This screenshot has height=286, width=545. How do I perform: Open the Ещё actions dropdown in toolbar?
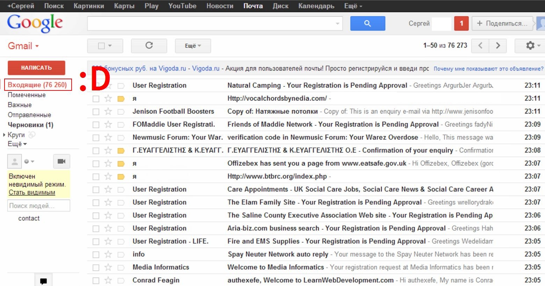tap(193, 46)
